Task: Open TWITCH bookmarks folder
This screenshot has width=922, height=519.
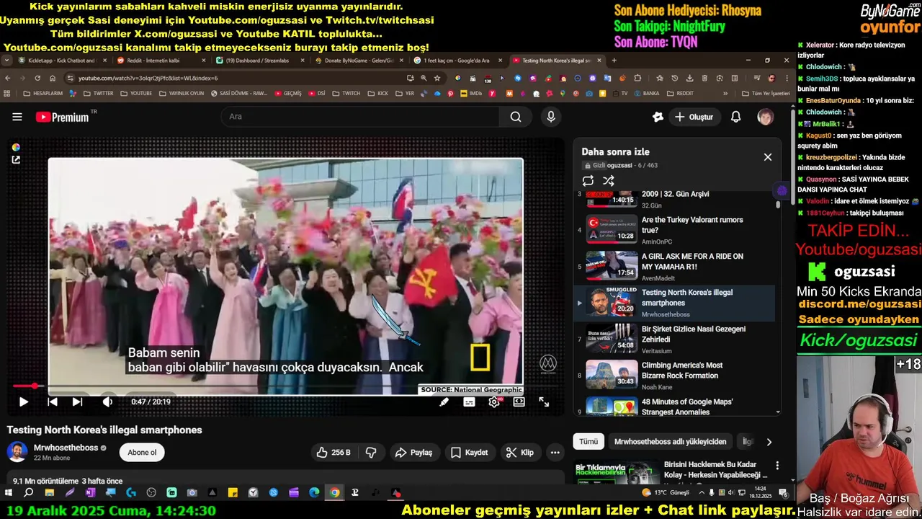Action: point(346,93)
